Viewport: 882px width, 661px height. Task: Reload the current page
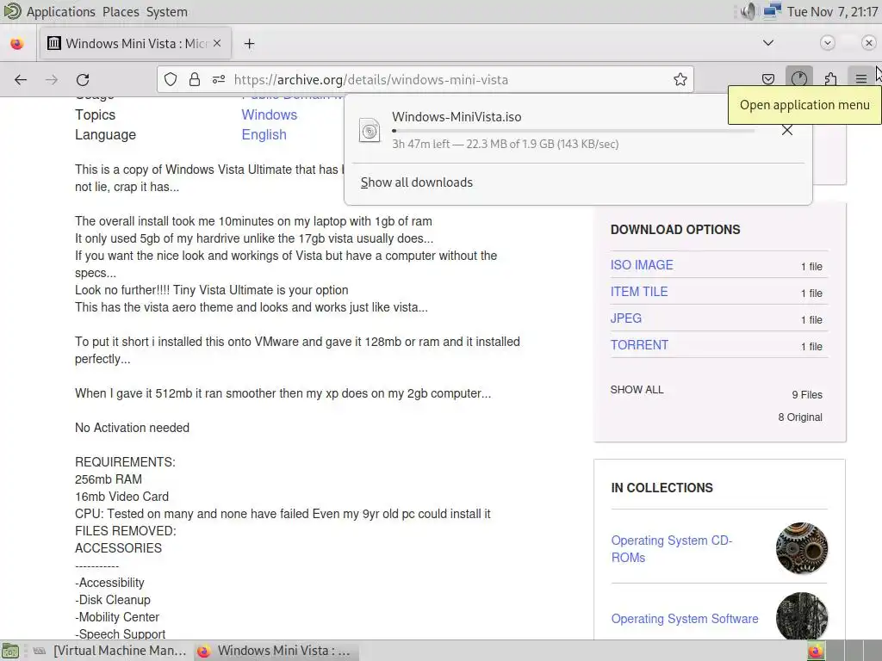(83, 80)
